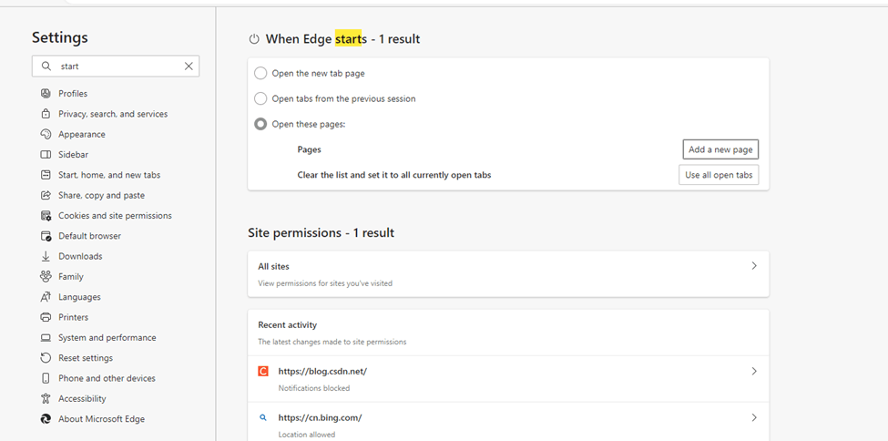Select Open the new tab page option
888x441 pixels.
click(260, 73)
